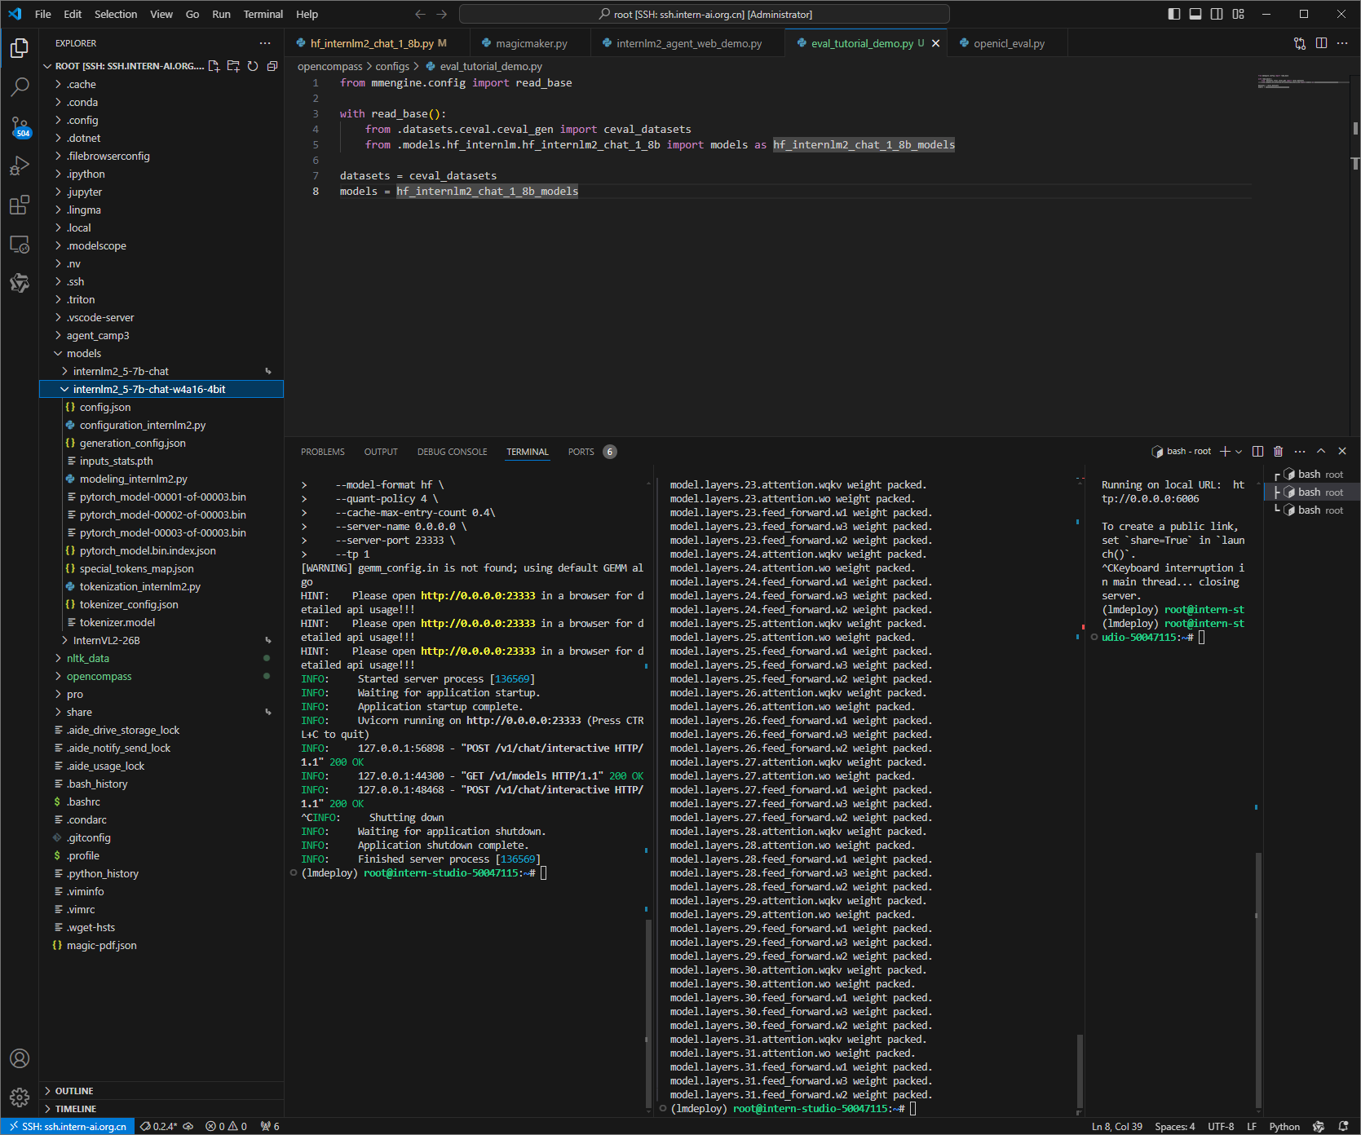Switch to the PROBLEMS panel tab
The image size is (1361, 1135).
tap(322, 452)
